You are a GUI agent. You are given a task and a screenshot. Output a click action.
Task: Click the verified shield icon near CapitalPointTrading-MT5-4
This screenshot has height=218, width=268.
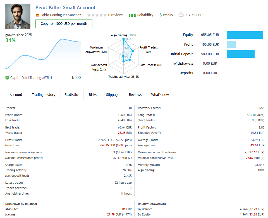[7, 77]
